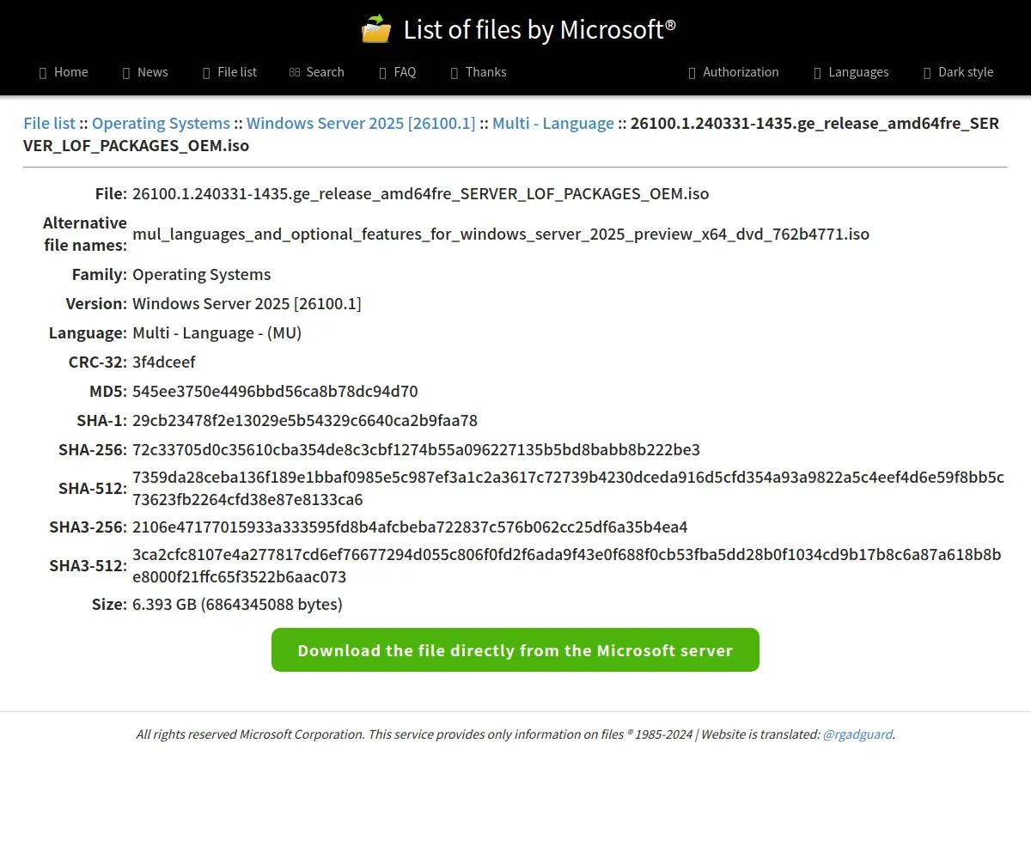
Task: Click the Authorization icon in navigation
Action: [692, 73]
